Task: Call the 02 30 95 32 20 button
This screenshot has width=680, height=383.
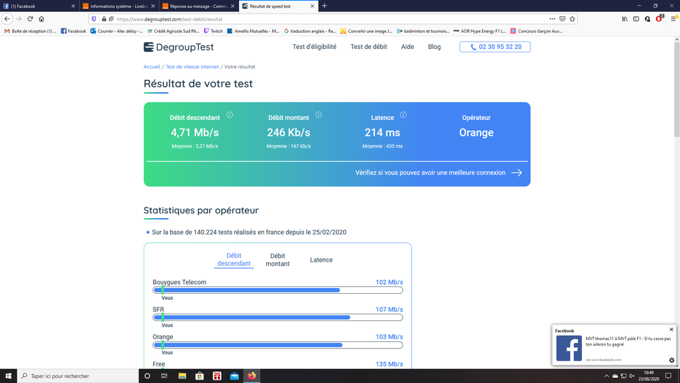Action: tap(495, 47)
